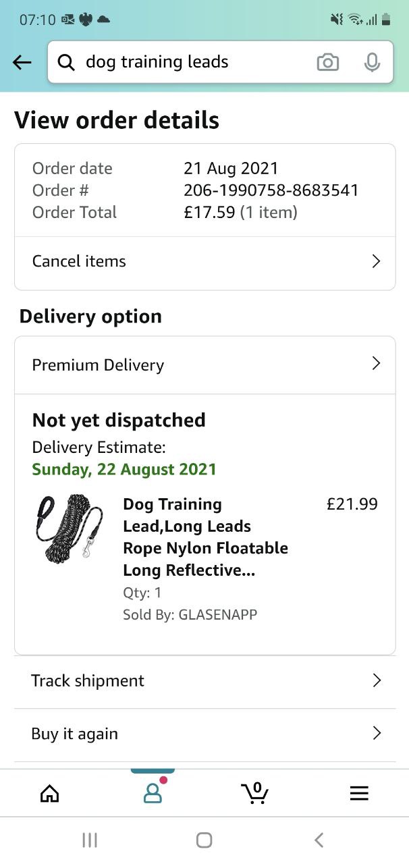Open camera search icon
This screenshot has width=409, height=864.
point(328,63)
